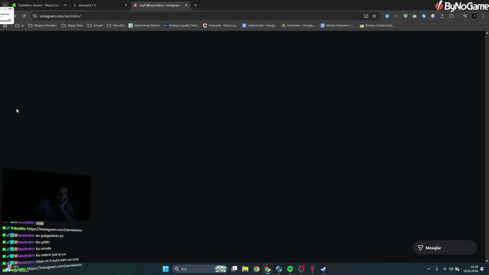Open the Windows Start menu
The width and height of the screenshot is (489, 275).
pyautogui.click(x=165, y=269)
